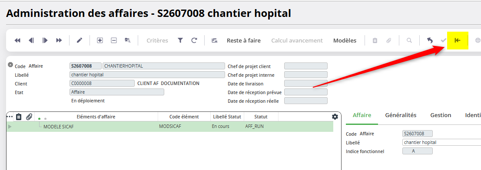Click Code Affaire field in Affaire tab panel
Viewport: 481px width, 170px height.
coord(417,134)
